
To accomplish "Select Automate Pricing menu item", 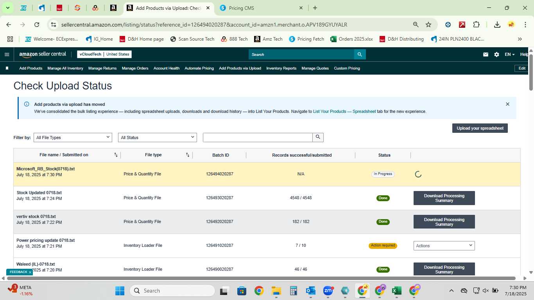I will coord(199,68).
